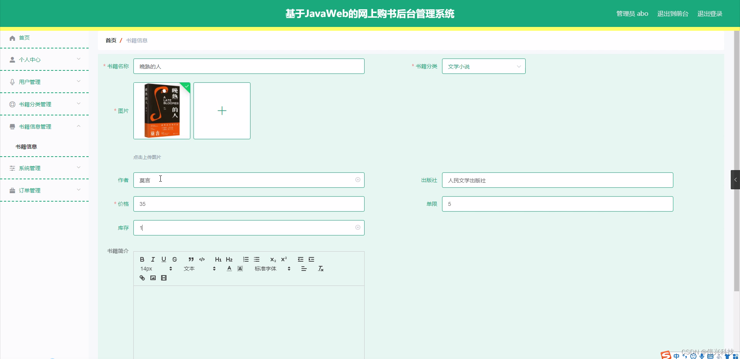Click the 书籍信息 breadcrumb text
Screen dimensions: 740x359
pos(137,40)
